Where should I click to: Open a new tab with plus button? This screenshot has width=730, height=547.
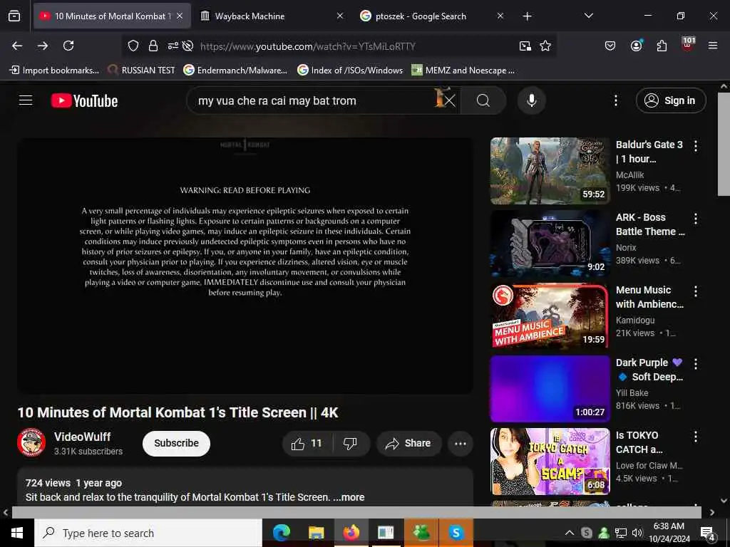tap(527, 16)
